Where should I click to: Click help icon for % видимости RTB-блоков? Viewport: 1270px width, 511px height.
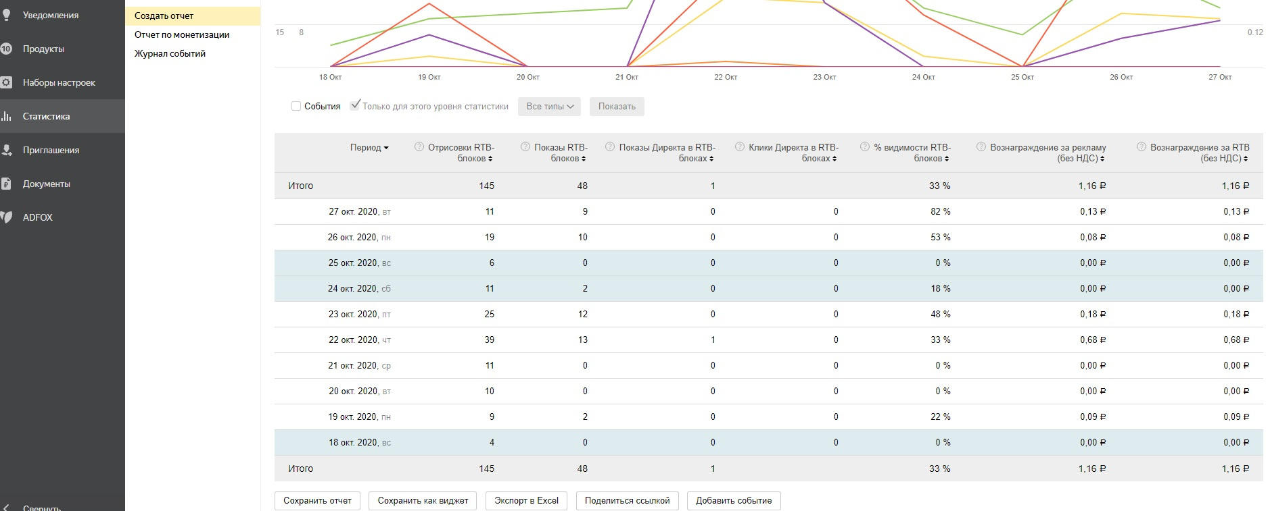[865, 147]
